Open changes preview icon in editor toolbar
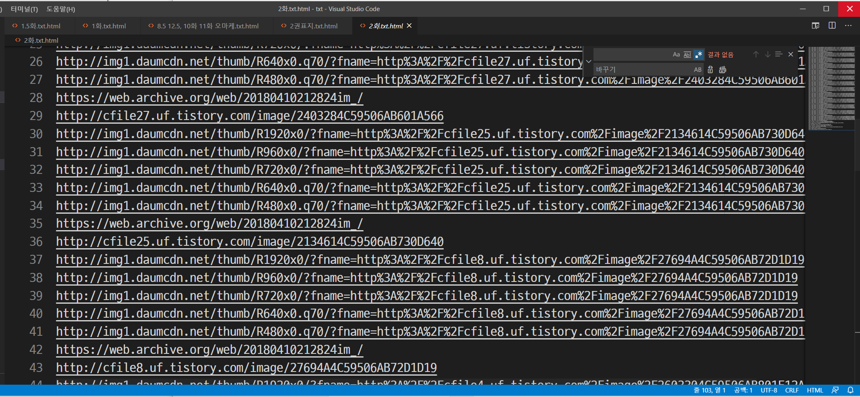The width and height of the screenshot is (860, 397). click(816, 25)
